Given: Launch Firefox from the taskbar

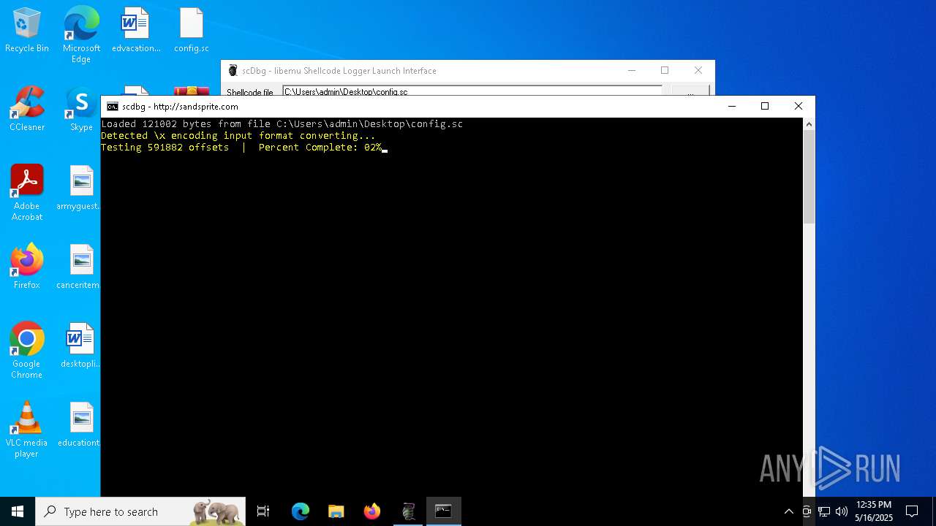Looking at the screenshot, I should tap(372, 511).
